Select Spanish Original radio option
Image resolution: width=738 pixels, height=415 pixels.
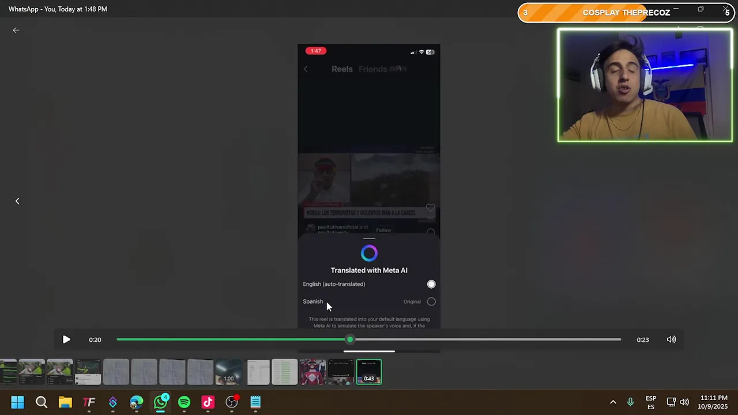[431, 301]
